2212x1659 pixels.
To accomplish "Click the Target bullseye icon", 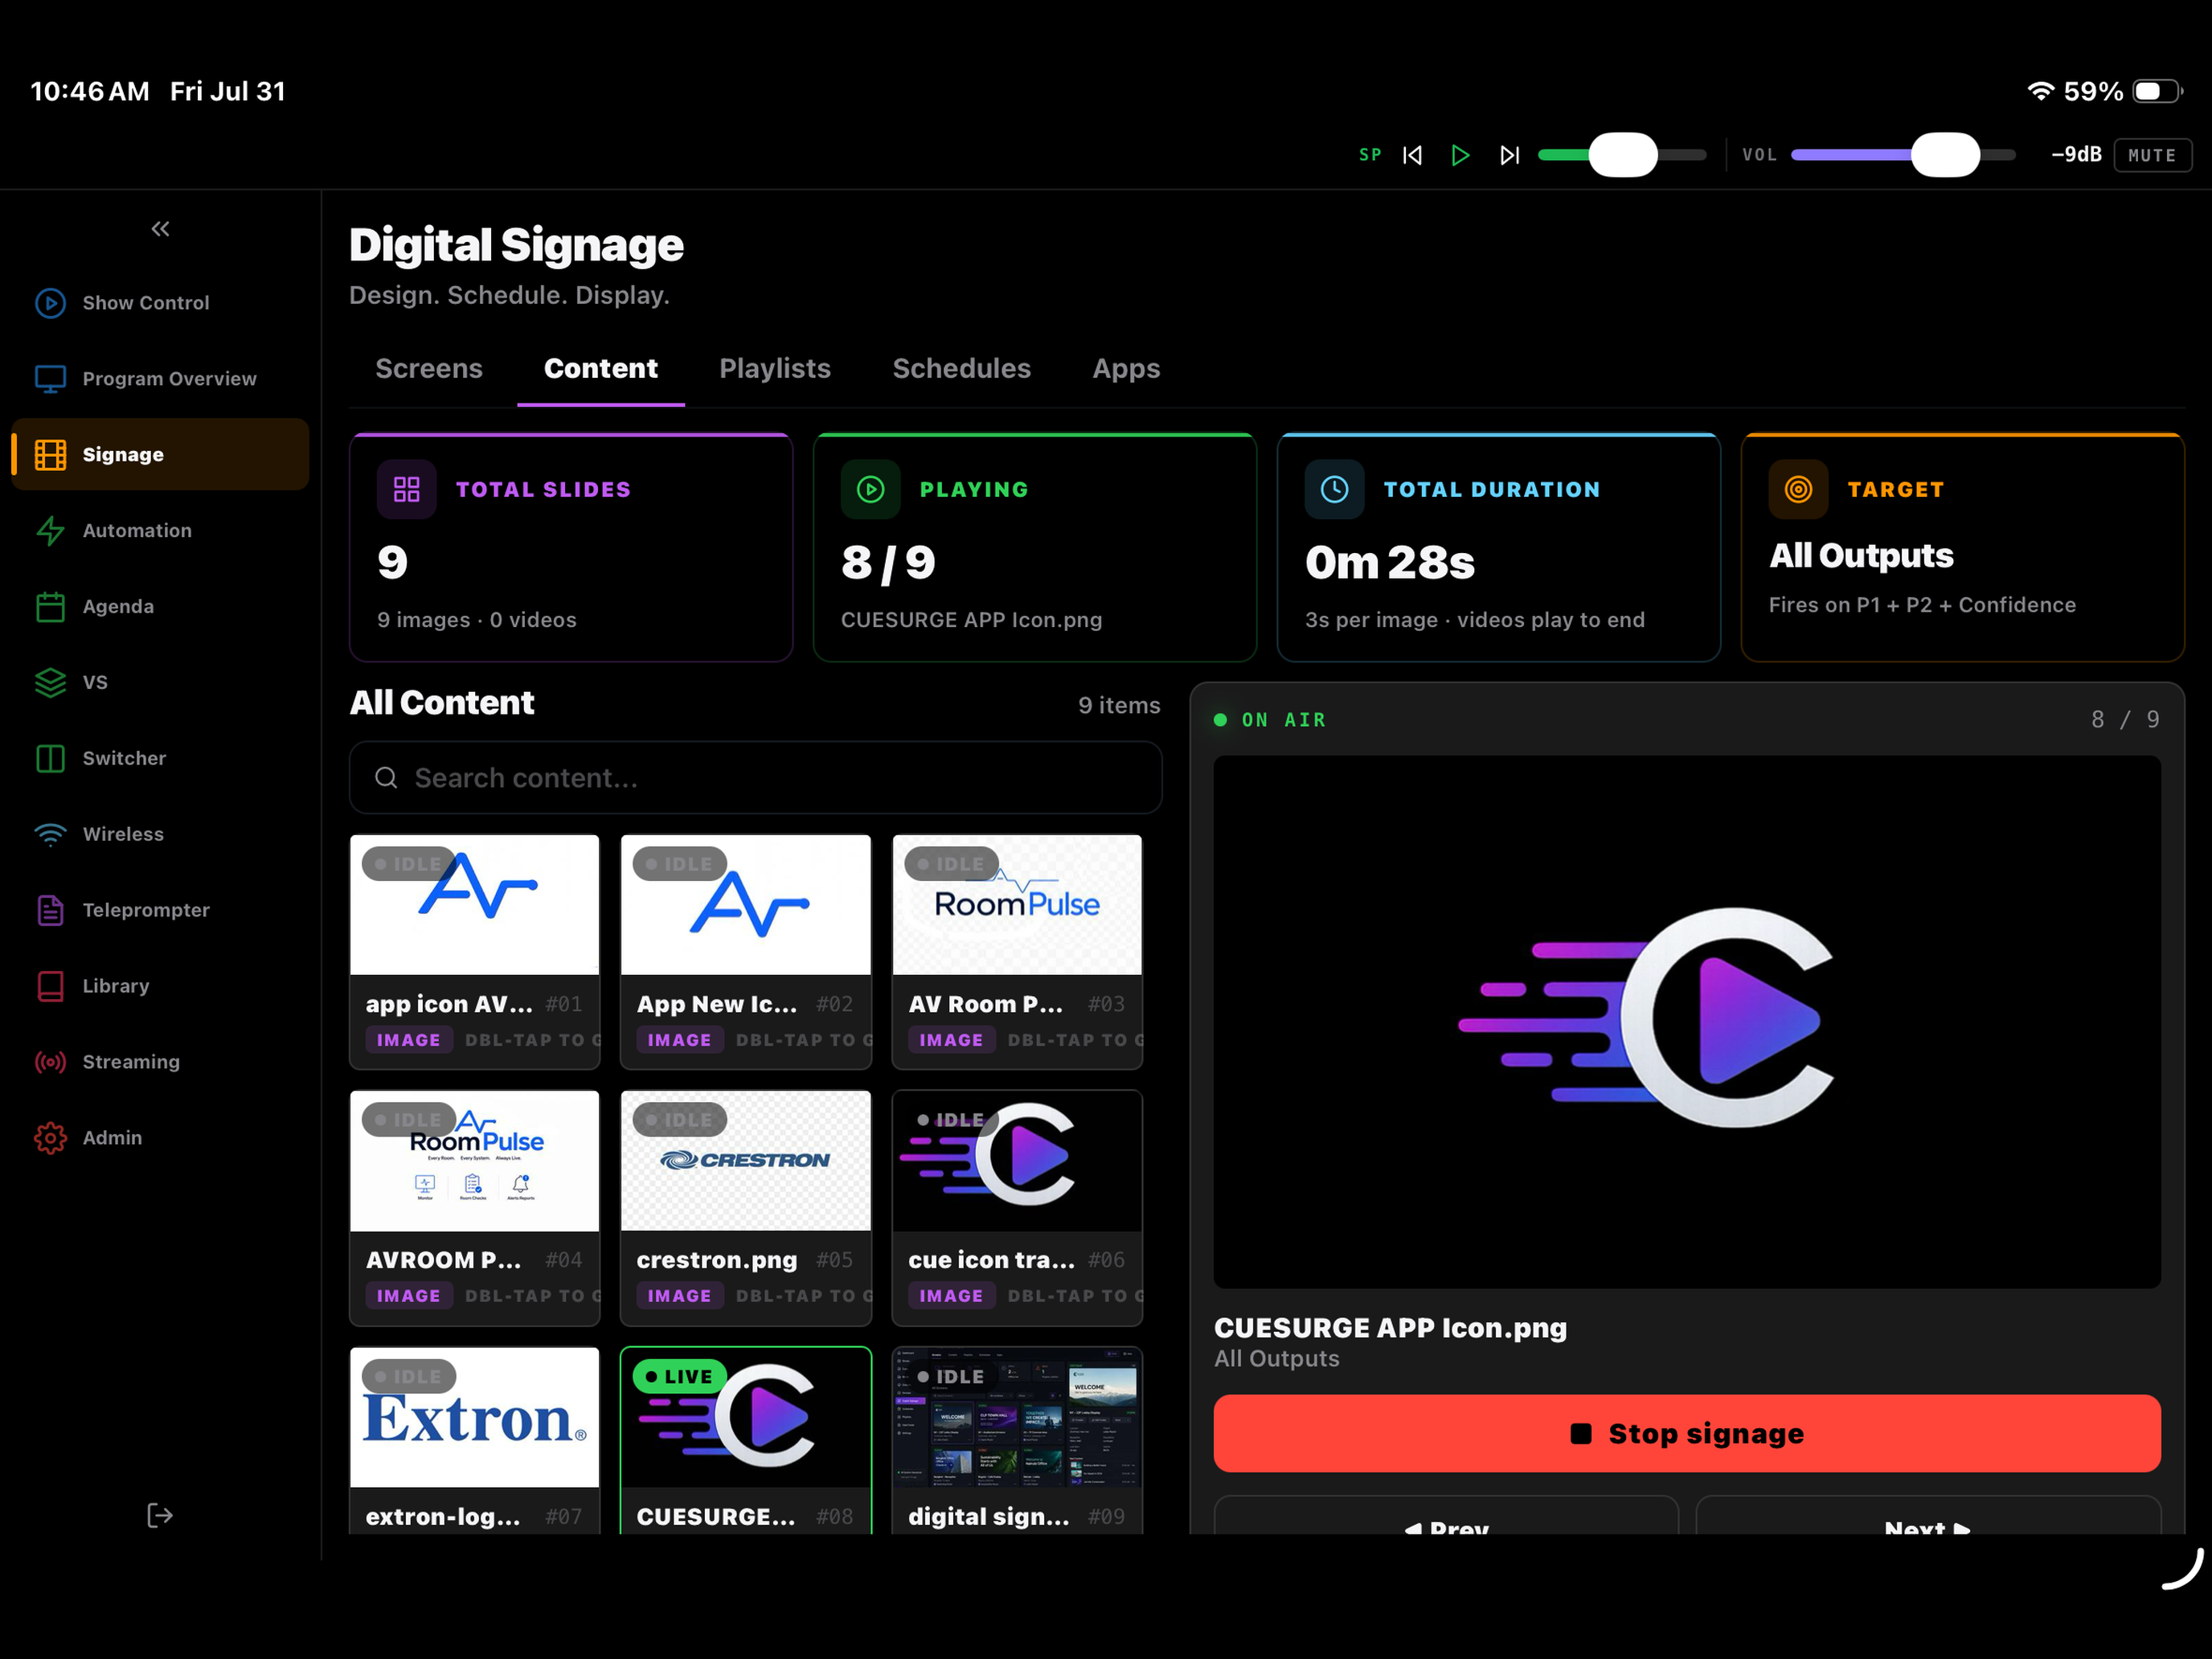I will coord(1799,490).
